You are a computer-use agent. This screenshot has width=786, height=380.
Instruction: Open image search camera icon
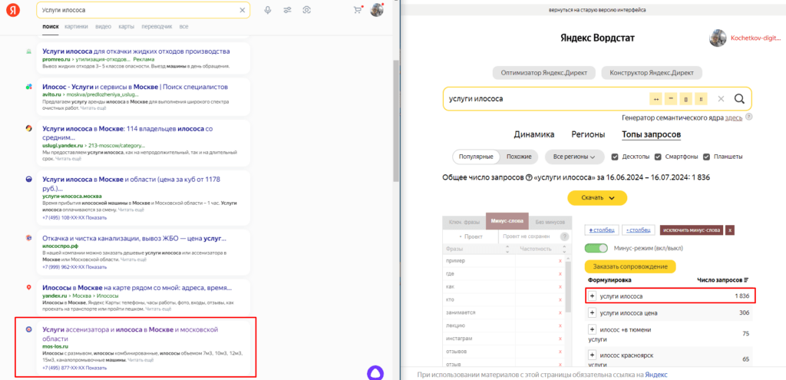click(307, 10)
